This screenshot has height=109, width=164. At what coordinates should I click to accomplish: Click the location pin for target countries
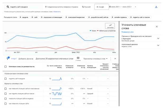[46, 7]
